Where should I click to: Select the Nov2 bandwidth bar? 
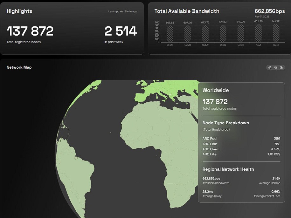tap(276, 33)
